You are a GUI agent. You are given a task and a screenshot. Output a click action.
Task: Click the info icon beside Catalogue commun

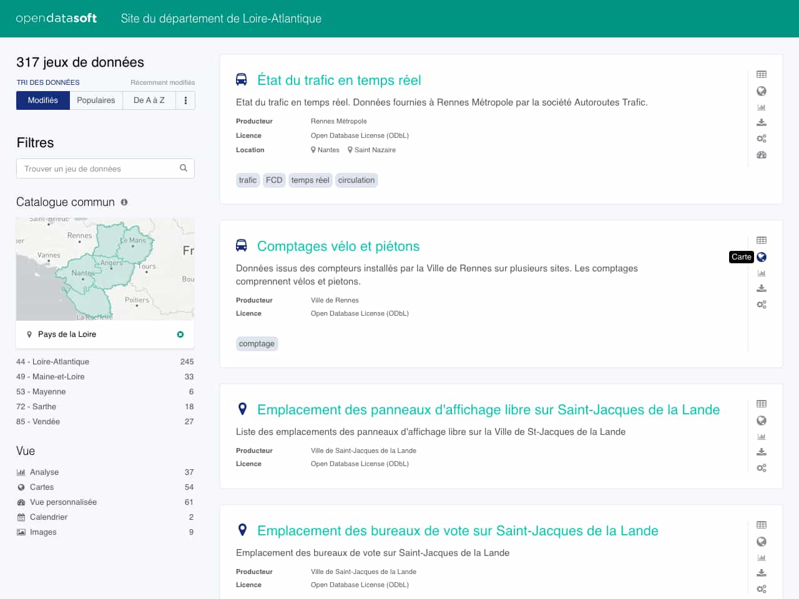[124, 202]
